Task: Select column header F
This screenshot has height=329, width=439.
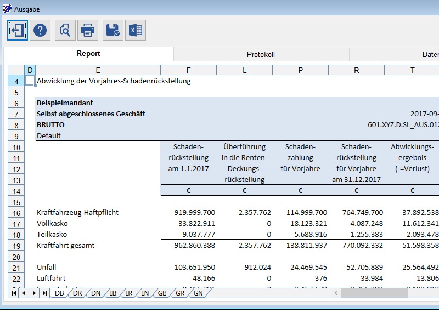Action: click(x=188, y=70)
